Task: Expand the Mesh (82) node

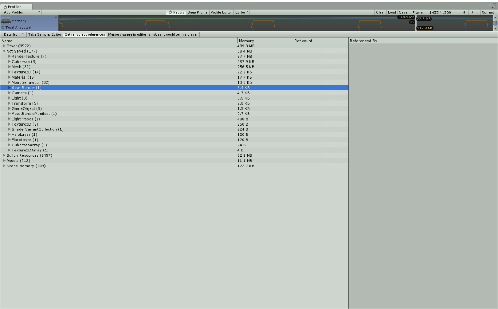Action: (9, 67)
